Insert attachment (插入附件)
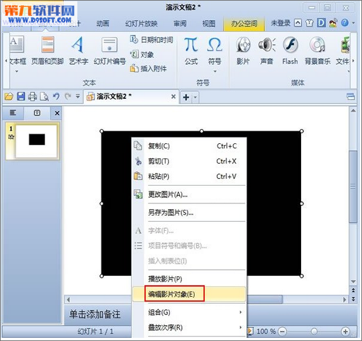Image resolution: width=362 pixels, height=341 pixels. pos(148,68)
